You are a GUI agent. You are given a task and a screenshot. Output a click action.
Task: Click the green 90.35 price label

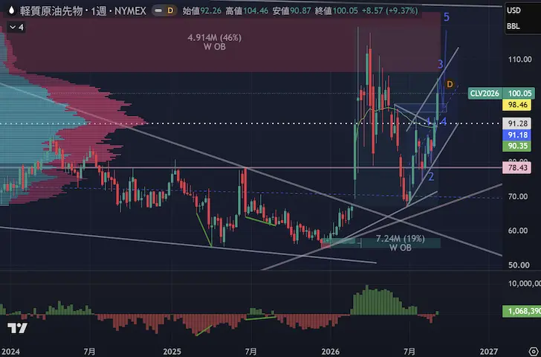517,146
